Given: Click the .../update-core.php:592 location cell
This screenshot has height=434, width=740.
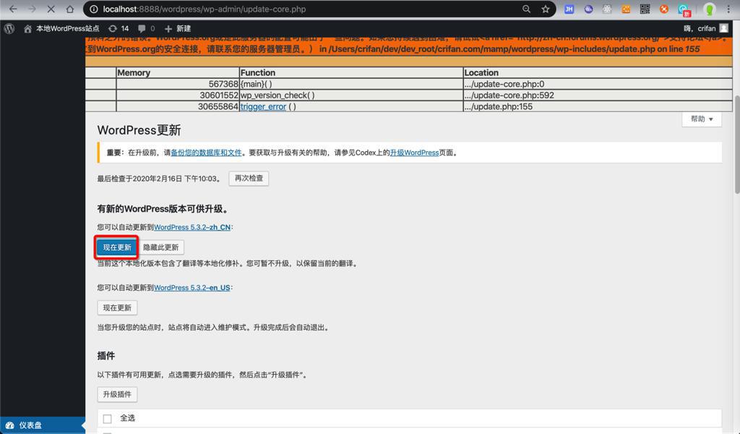Looking at the screenshot, I should 598,95.
